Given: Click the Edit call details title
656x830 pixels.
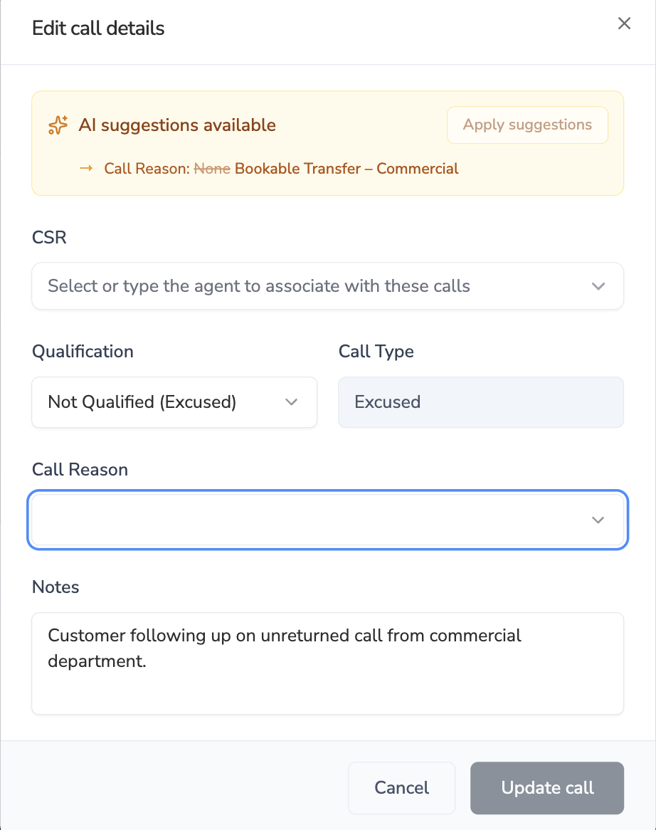Looking at the screenshot, I should 98,28.
